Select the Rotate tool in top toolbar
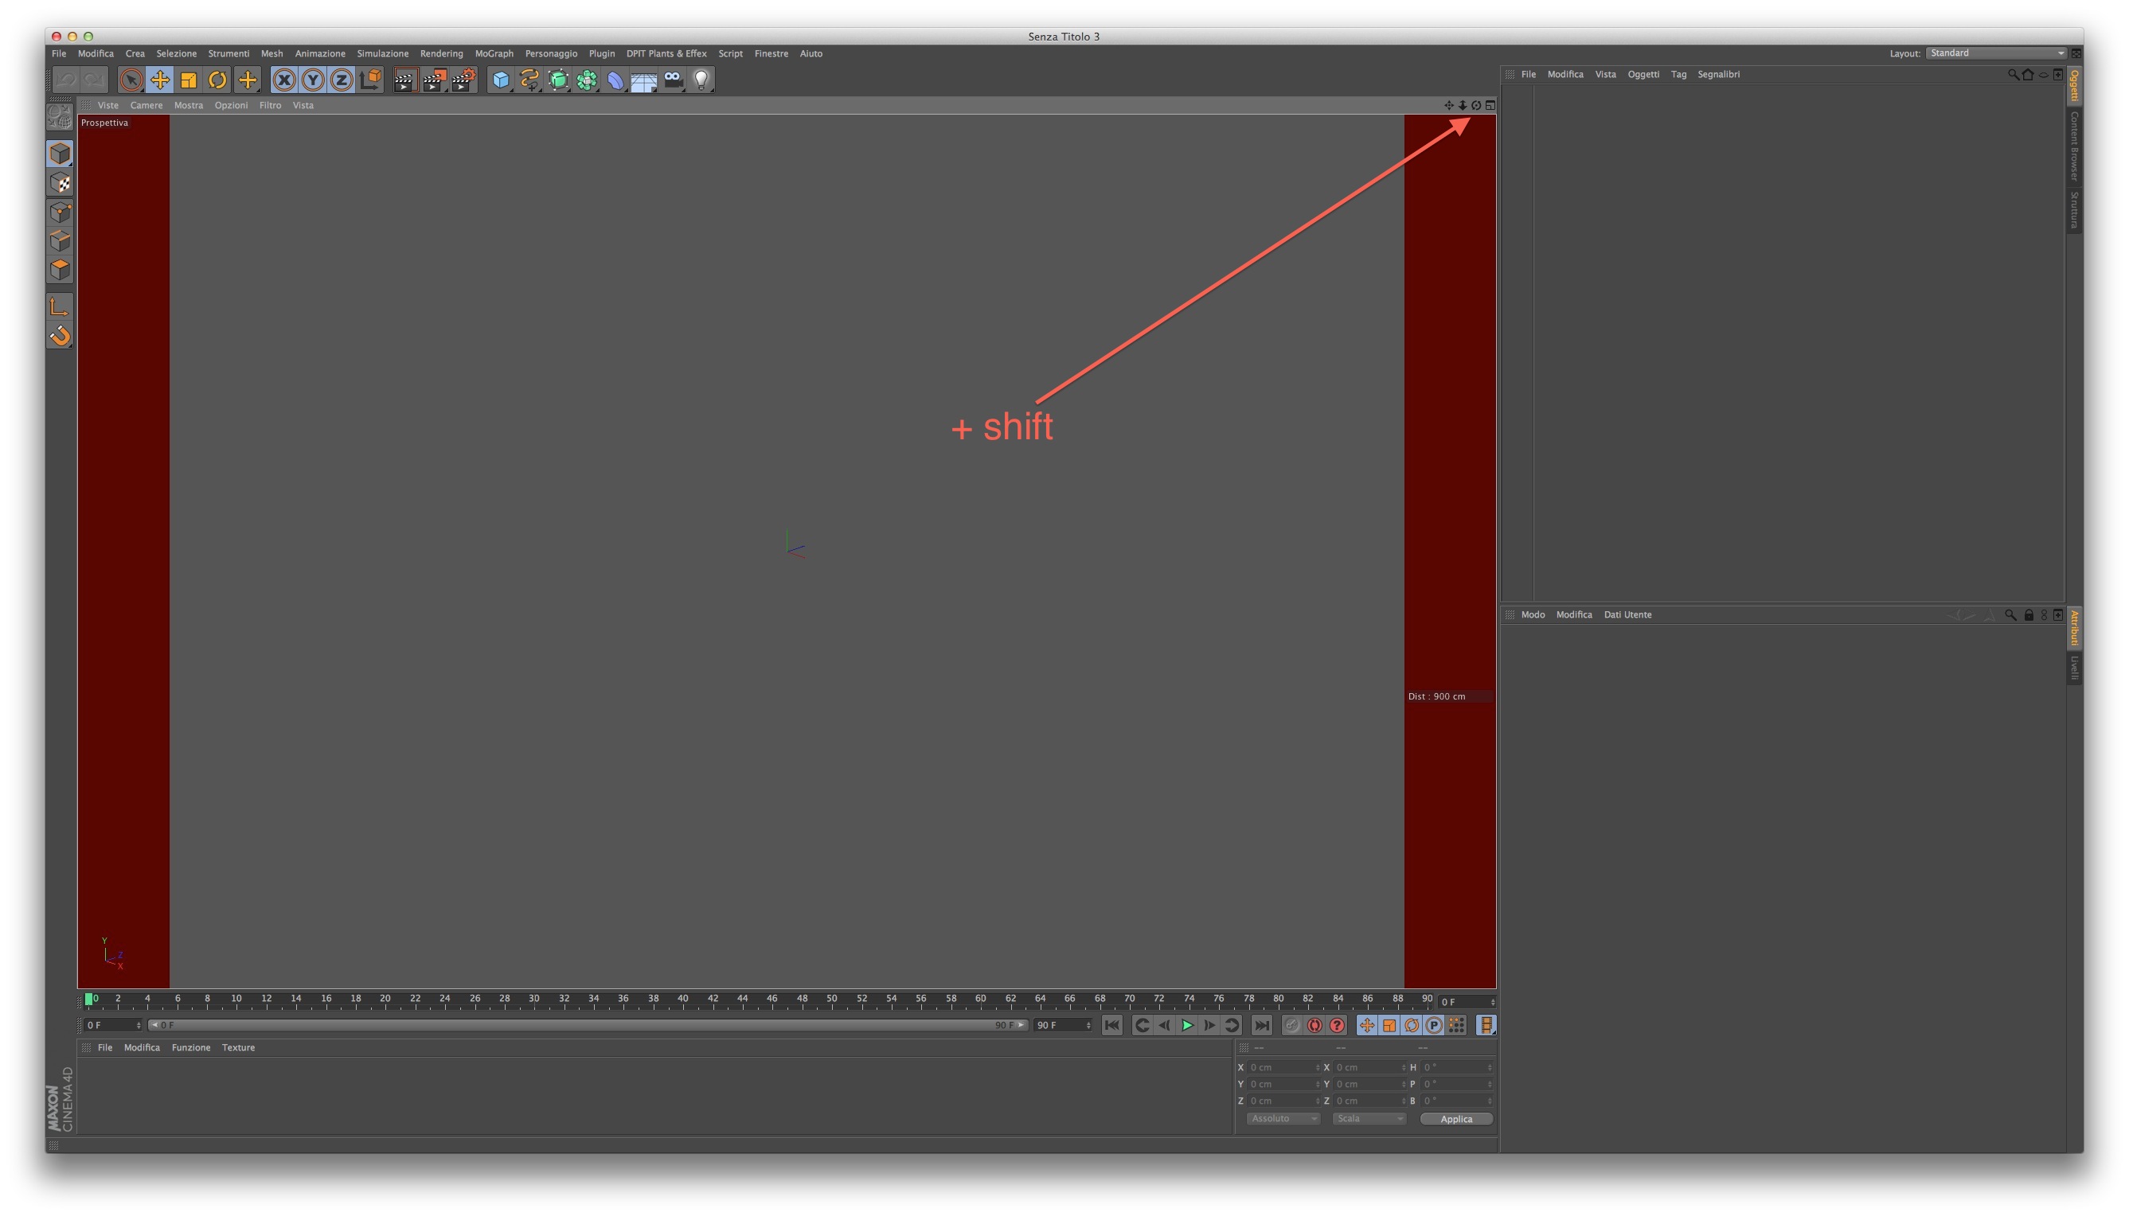 coord(217,80)
